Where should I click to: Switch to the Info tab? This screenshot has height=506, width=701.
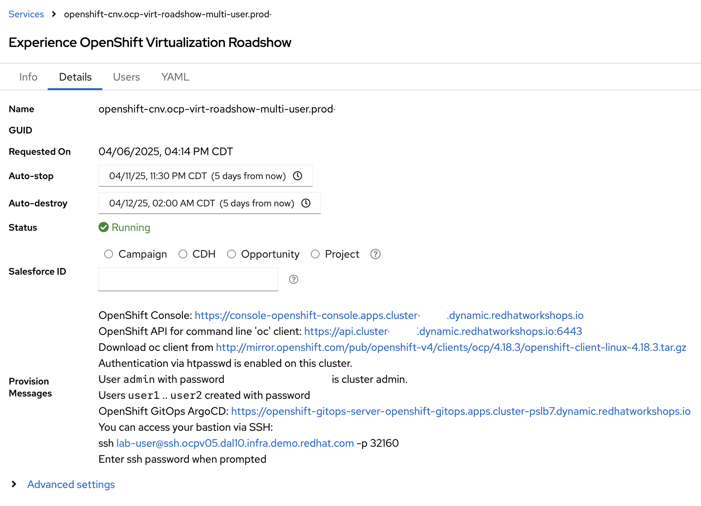pos(28,77)
